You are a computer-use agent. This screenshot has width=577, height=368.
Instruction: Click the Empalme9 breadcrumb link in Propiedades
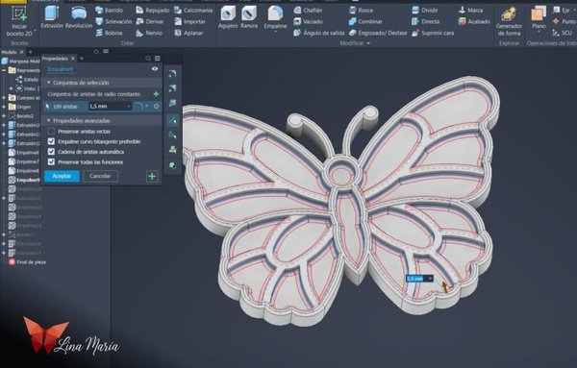(x=62, y=69)
